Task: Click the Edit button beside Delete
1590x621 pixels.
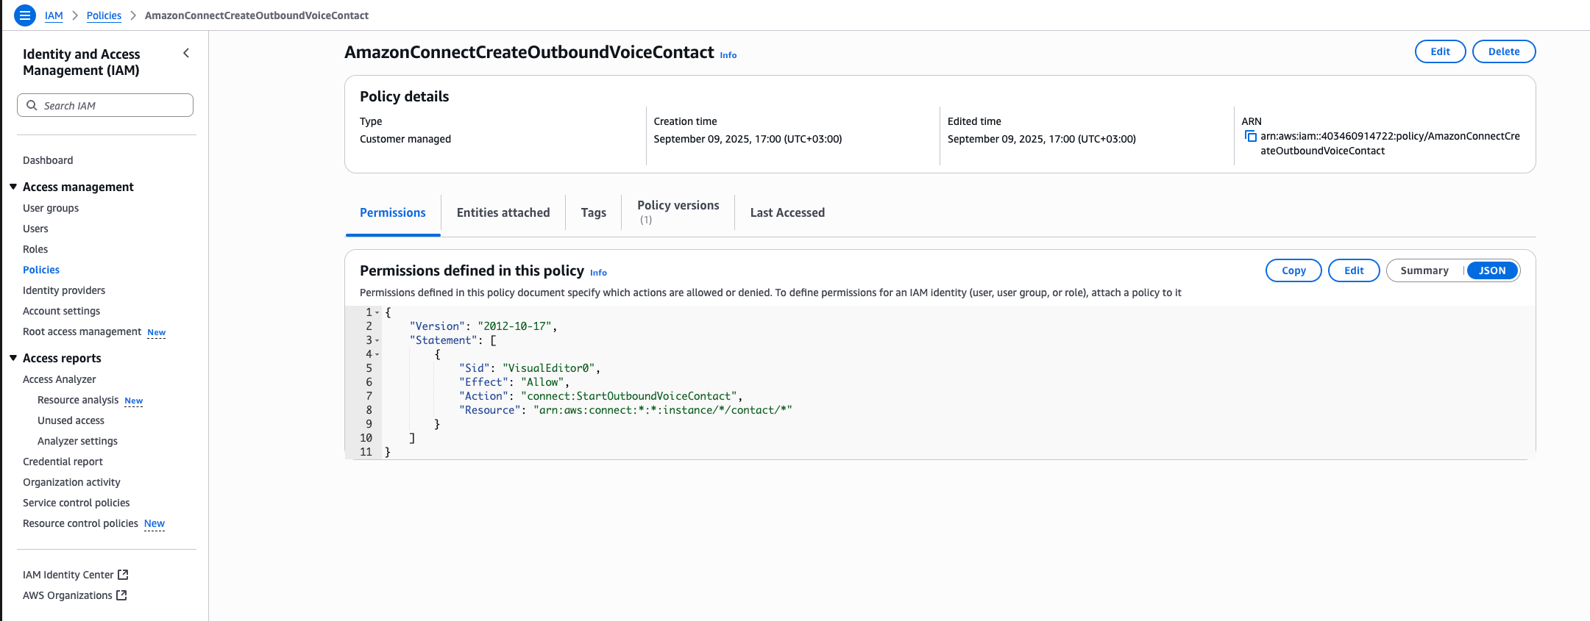Action: point(1440,51)
